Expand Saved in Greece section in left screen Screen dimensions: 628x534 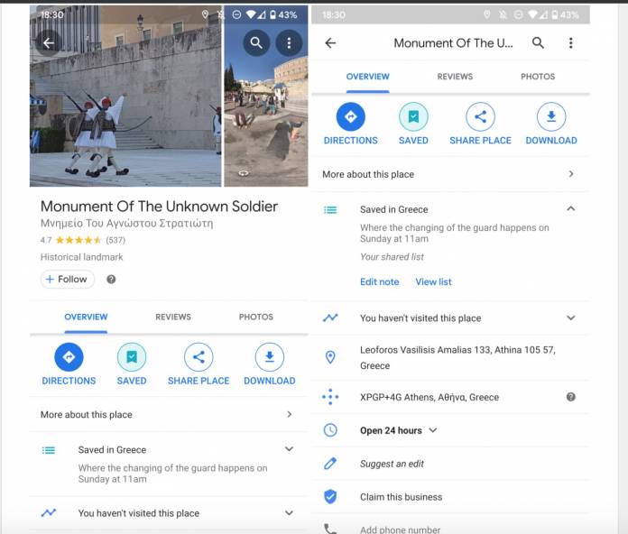tap(289, 449)
